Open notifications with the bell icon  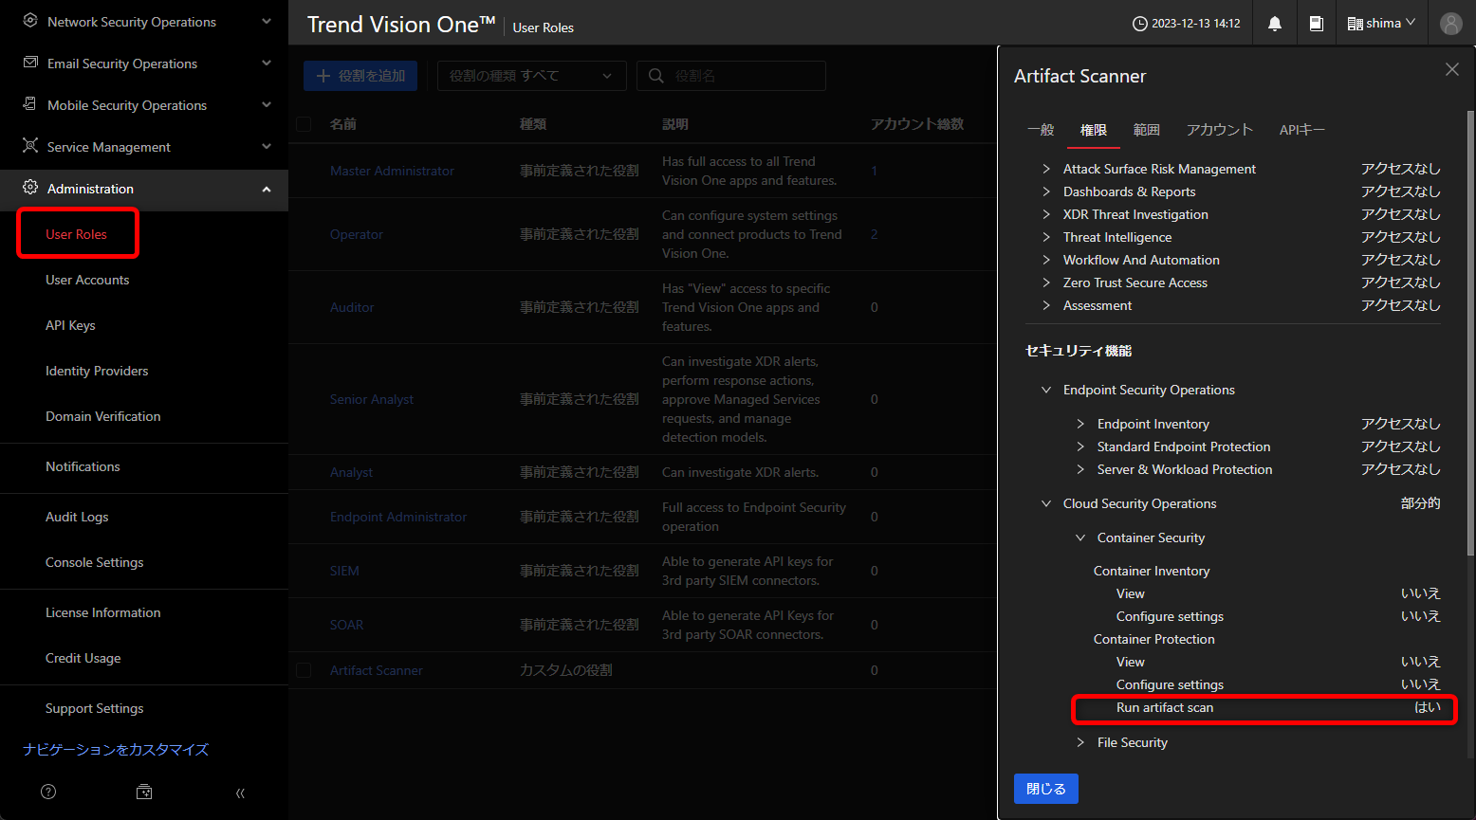point(1274,23)
